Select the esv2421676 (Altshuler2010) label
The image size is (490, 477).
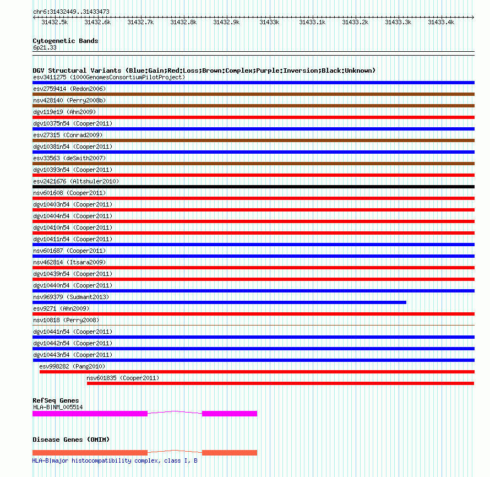point(76,181)
